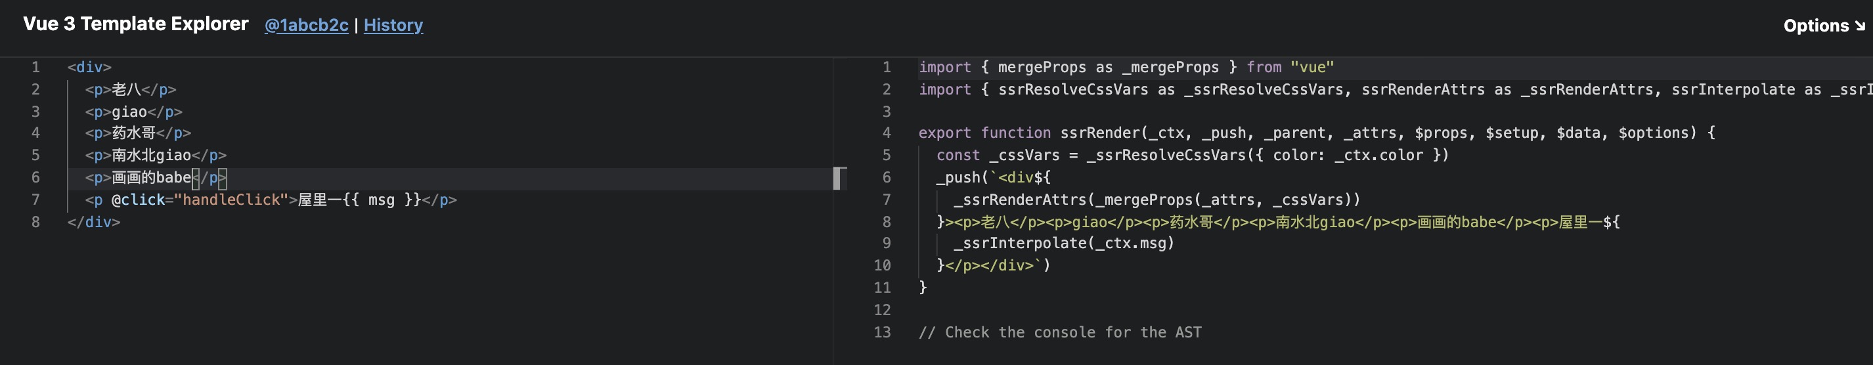Click the 南水北giao paragraph line
This screenshot has width=1873, height=365.
pyautogui.click(x=151, y=156)
